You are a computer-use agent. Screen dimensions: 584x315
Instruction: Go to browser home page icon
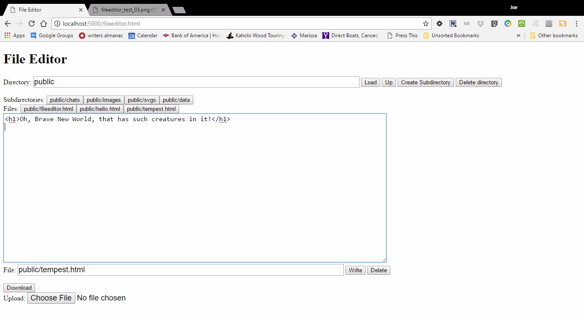[44, 24]
